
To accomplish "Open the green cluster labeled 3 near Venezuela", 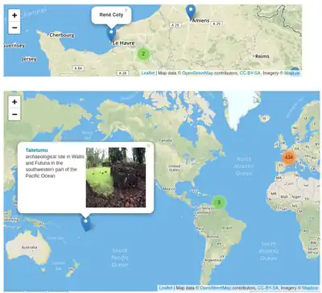I will point(219,203).
